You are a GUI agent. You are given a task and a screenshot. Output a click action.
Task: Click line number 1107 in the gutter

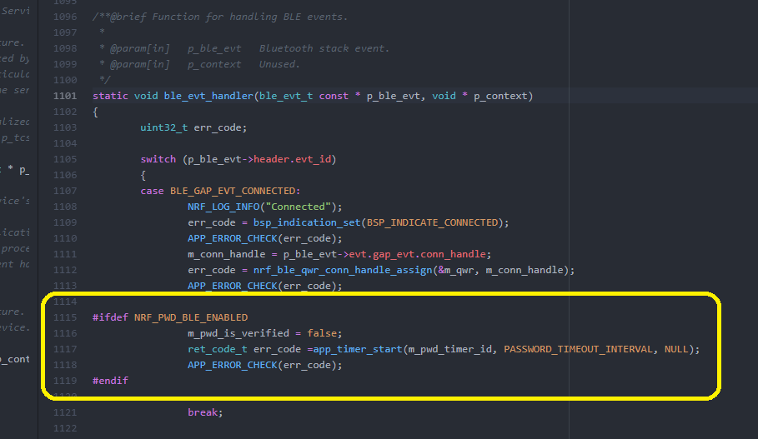64,191
